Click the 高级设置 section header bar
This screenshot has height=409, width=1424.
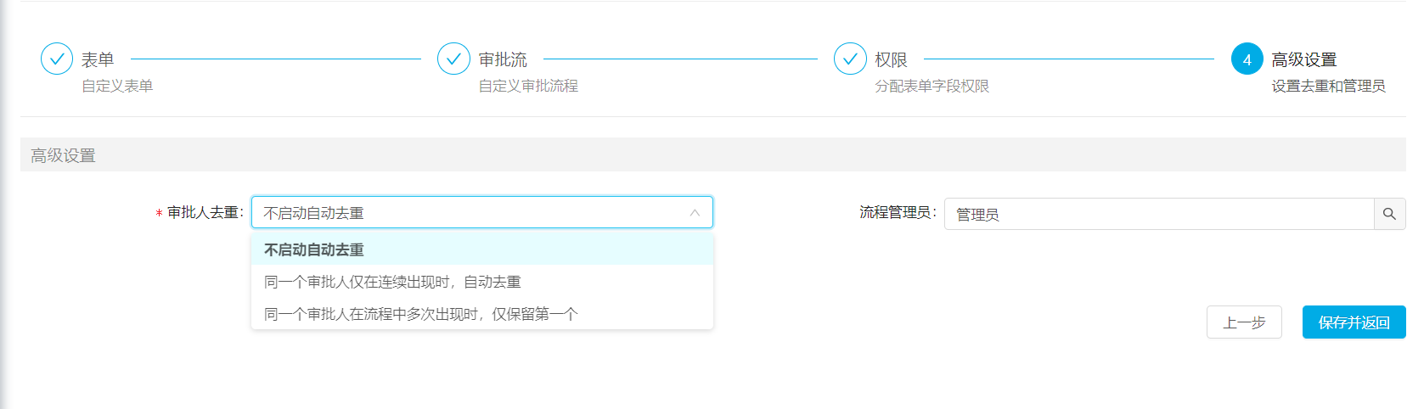713,155
